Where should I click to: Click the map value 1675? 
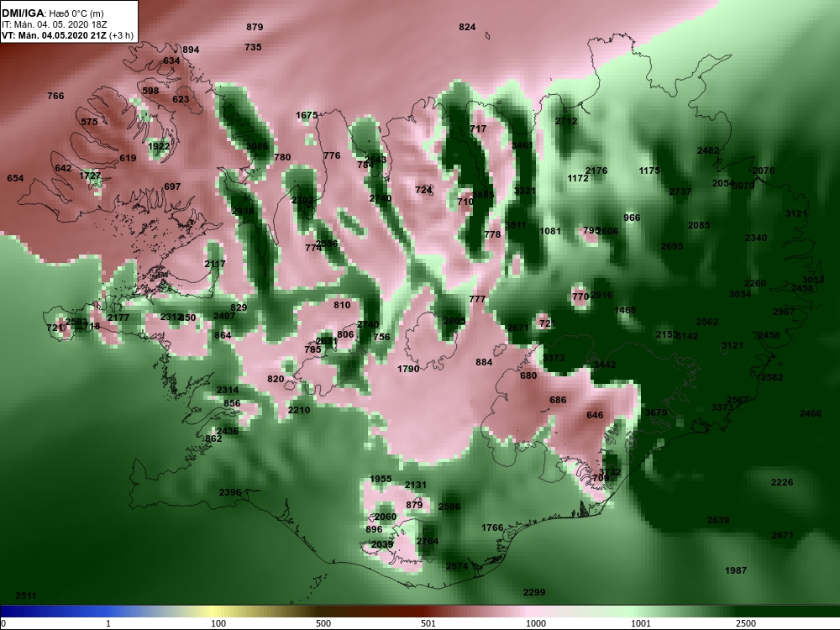[307, 115]
